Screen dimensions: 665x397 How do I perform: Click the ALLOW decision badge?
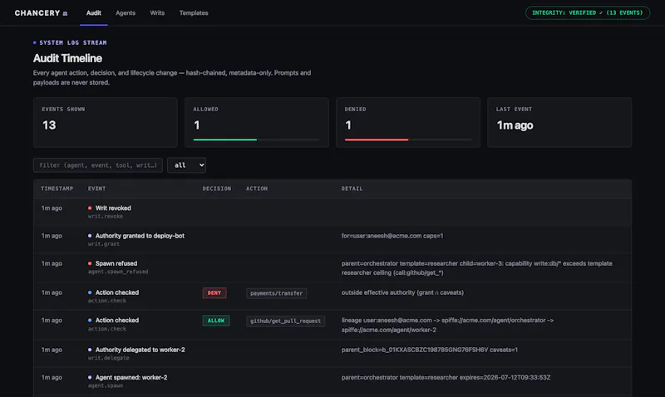tap(216, 321)
